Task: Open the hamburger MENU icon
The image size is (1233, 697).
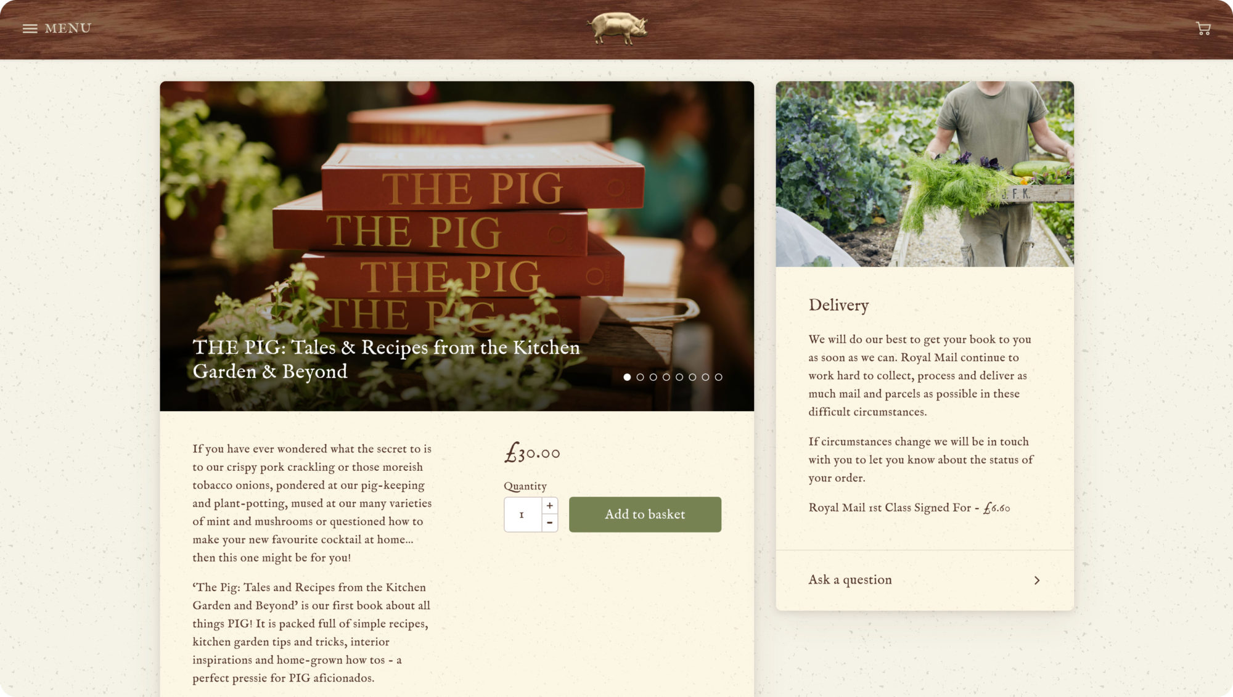Action: click(x=30, y=28)
